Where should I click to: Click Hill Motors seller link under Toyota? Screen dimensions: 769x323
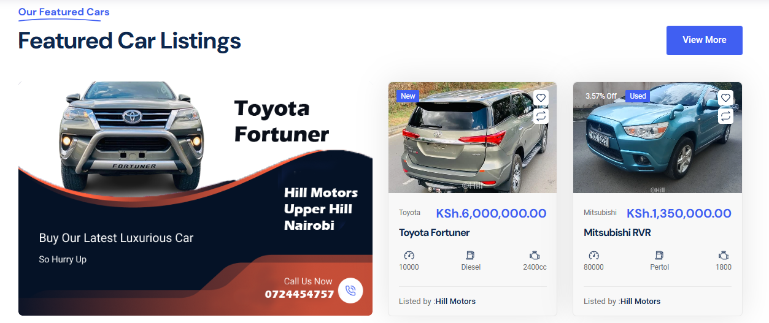(x=455, y=301)
